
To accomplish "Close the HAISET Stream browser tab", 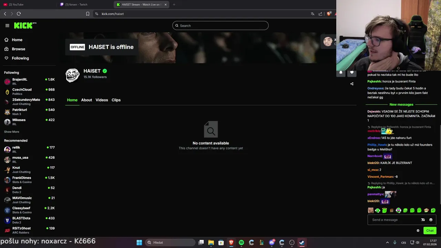I will pos(166,4).
